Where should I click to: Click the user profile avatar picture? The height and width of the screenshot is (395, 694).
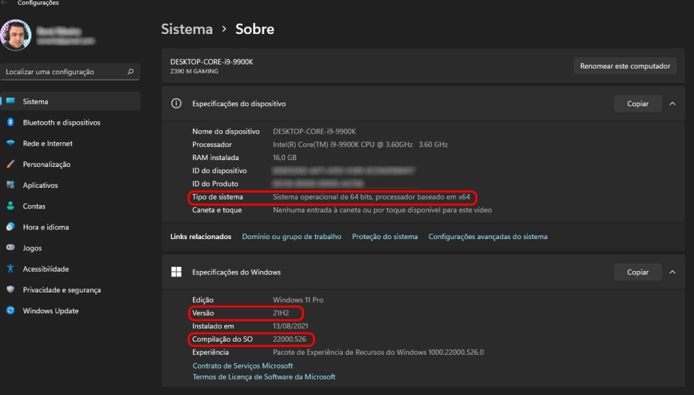click(16, 35)
